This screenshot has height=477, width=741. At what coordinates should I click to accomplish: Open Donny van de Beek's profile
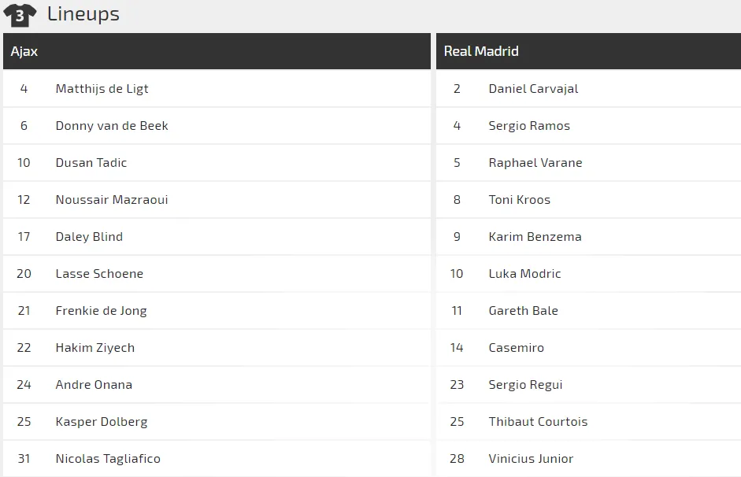pos(112,126)
